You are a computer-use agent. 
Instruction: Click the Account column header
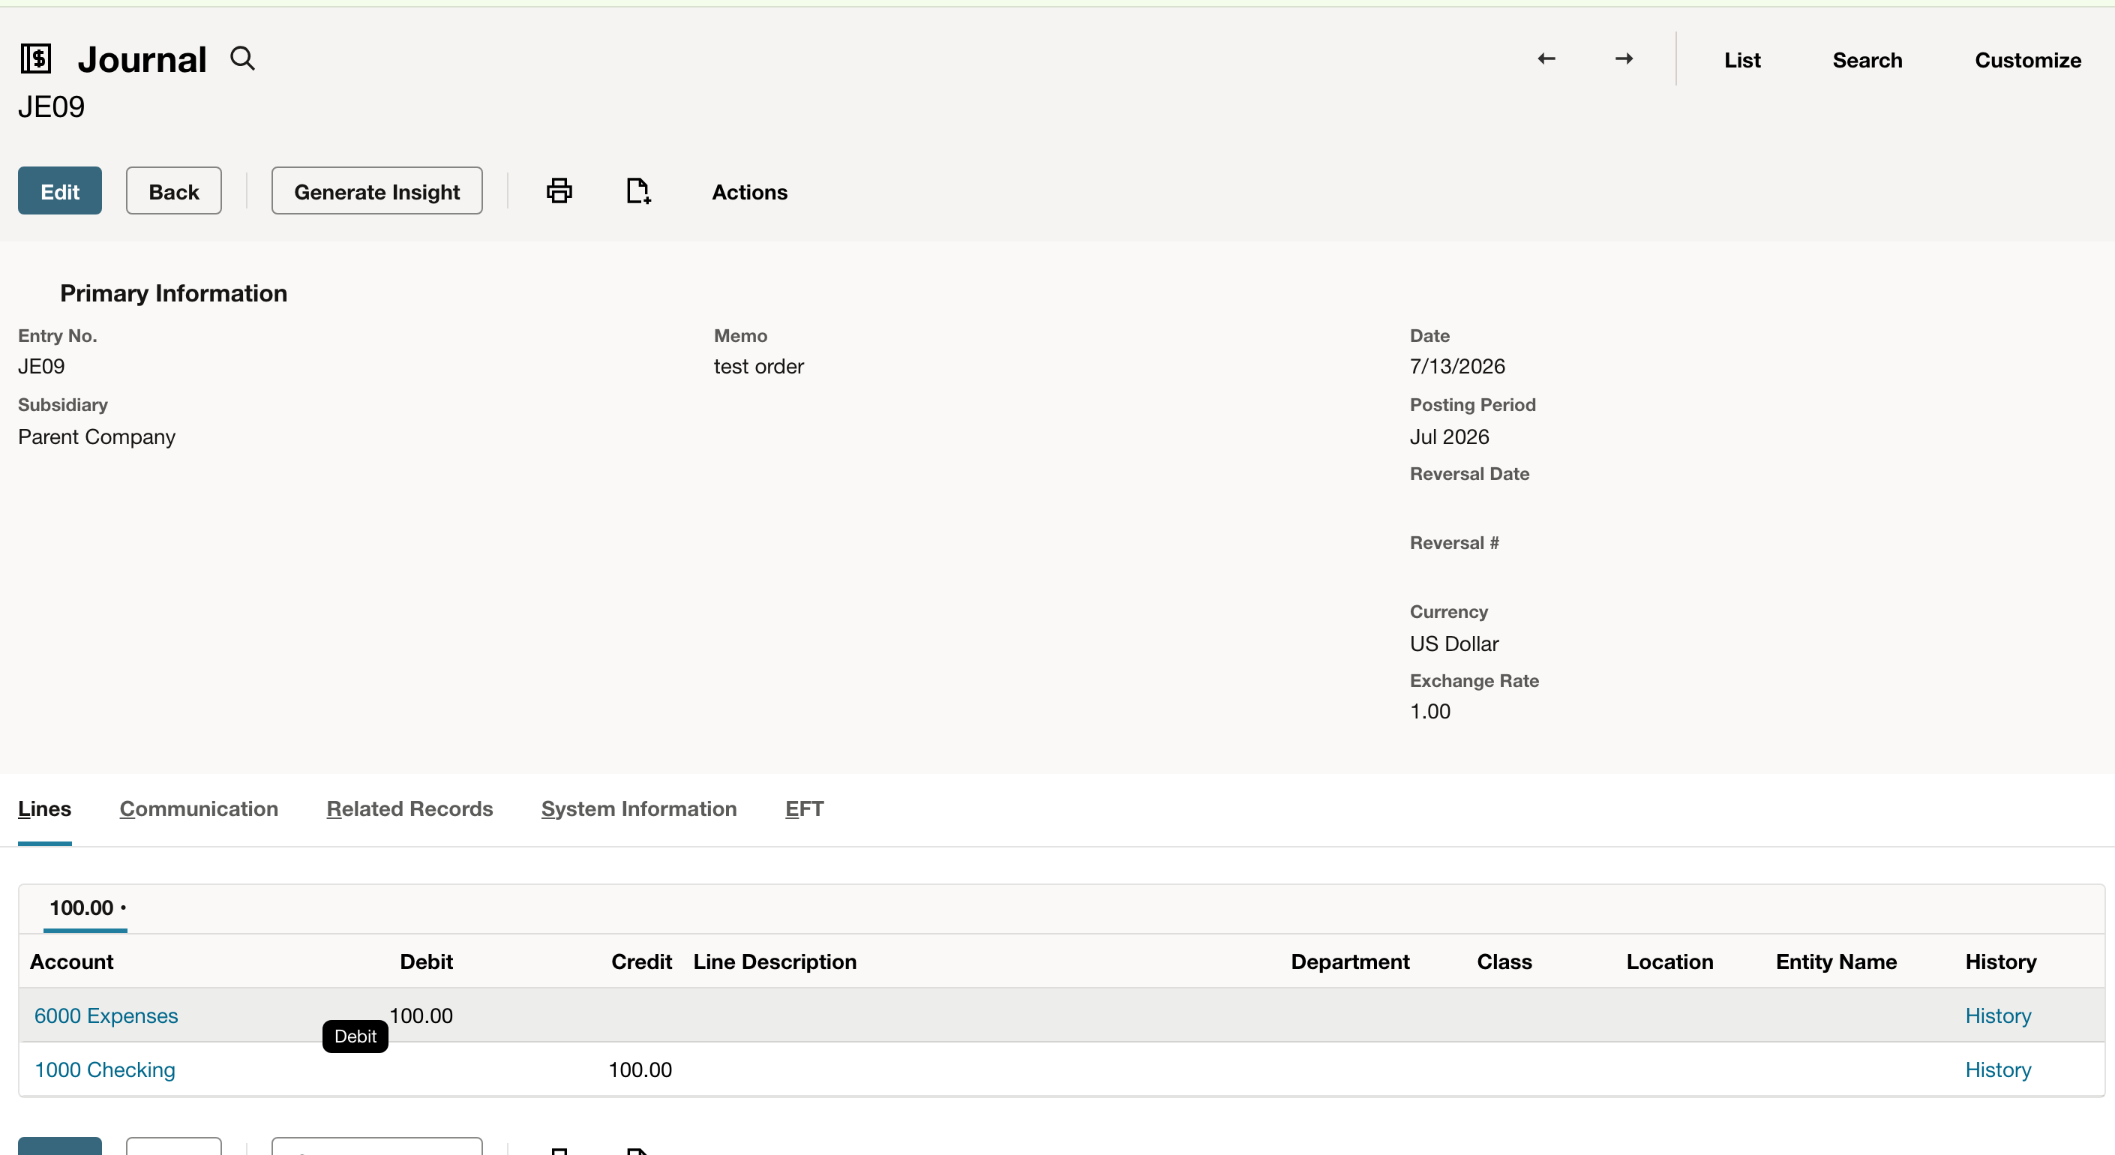pos(71,961)
